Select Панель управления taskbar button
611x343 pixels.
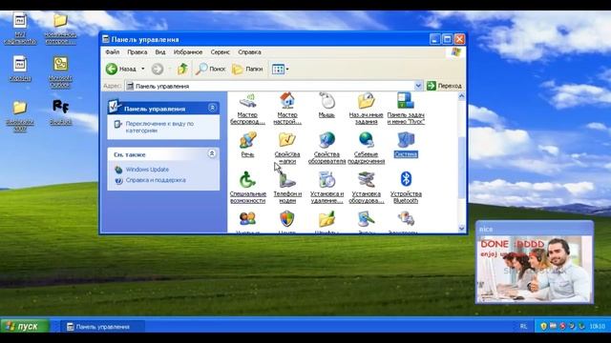(x=102, y=327)
